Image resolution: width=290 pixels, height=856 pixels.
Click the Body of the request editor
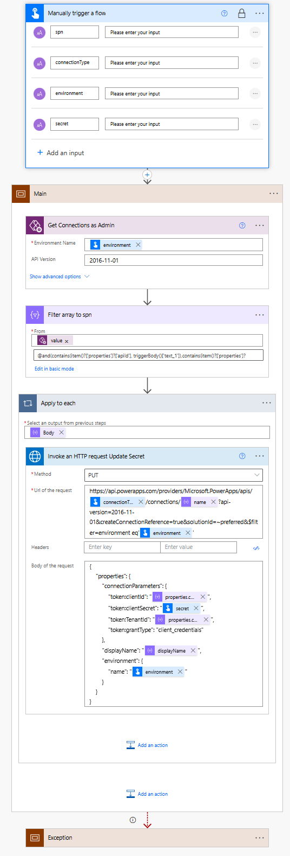click(x=173, y=634)
